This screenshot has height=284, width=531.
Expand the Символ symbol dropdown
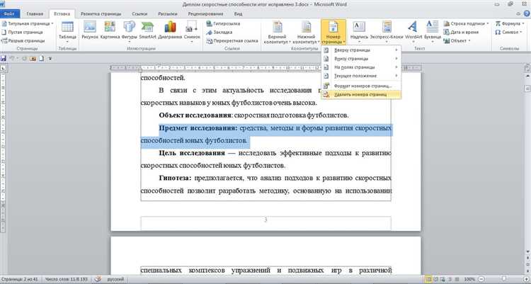(522, 32)
